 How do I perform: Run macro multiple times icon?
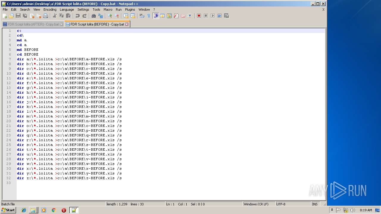pyautogui.click(x=219, y=16)
